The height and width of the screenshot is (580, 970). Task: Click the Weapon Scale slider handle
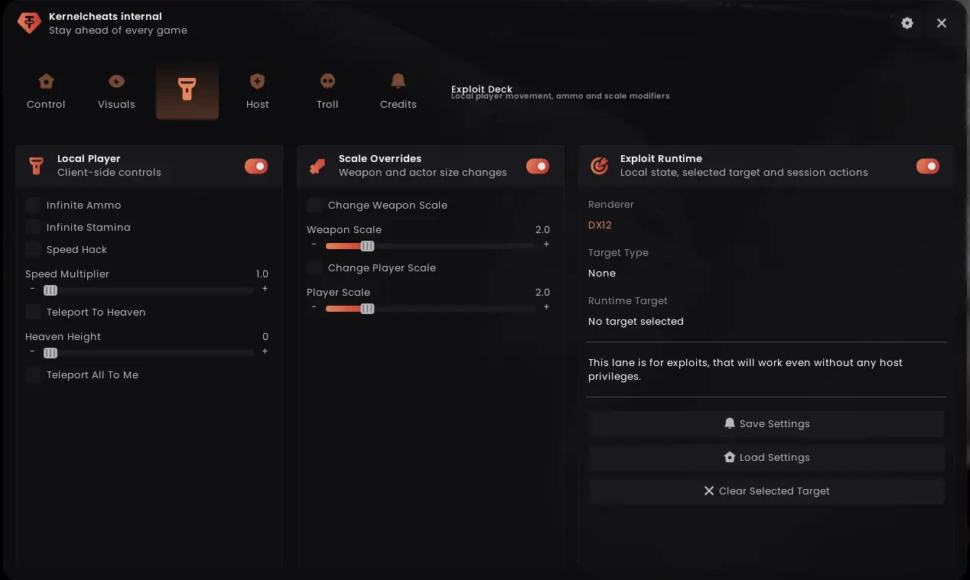pos(367,246)
